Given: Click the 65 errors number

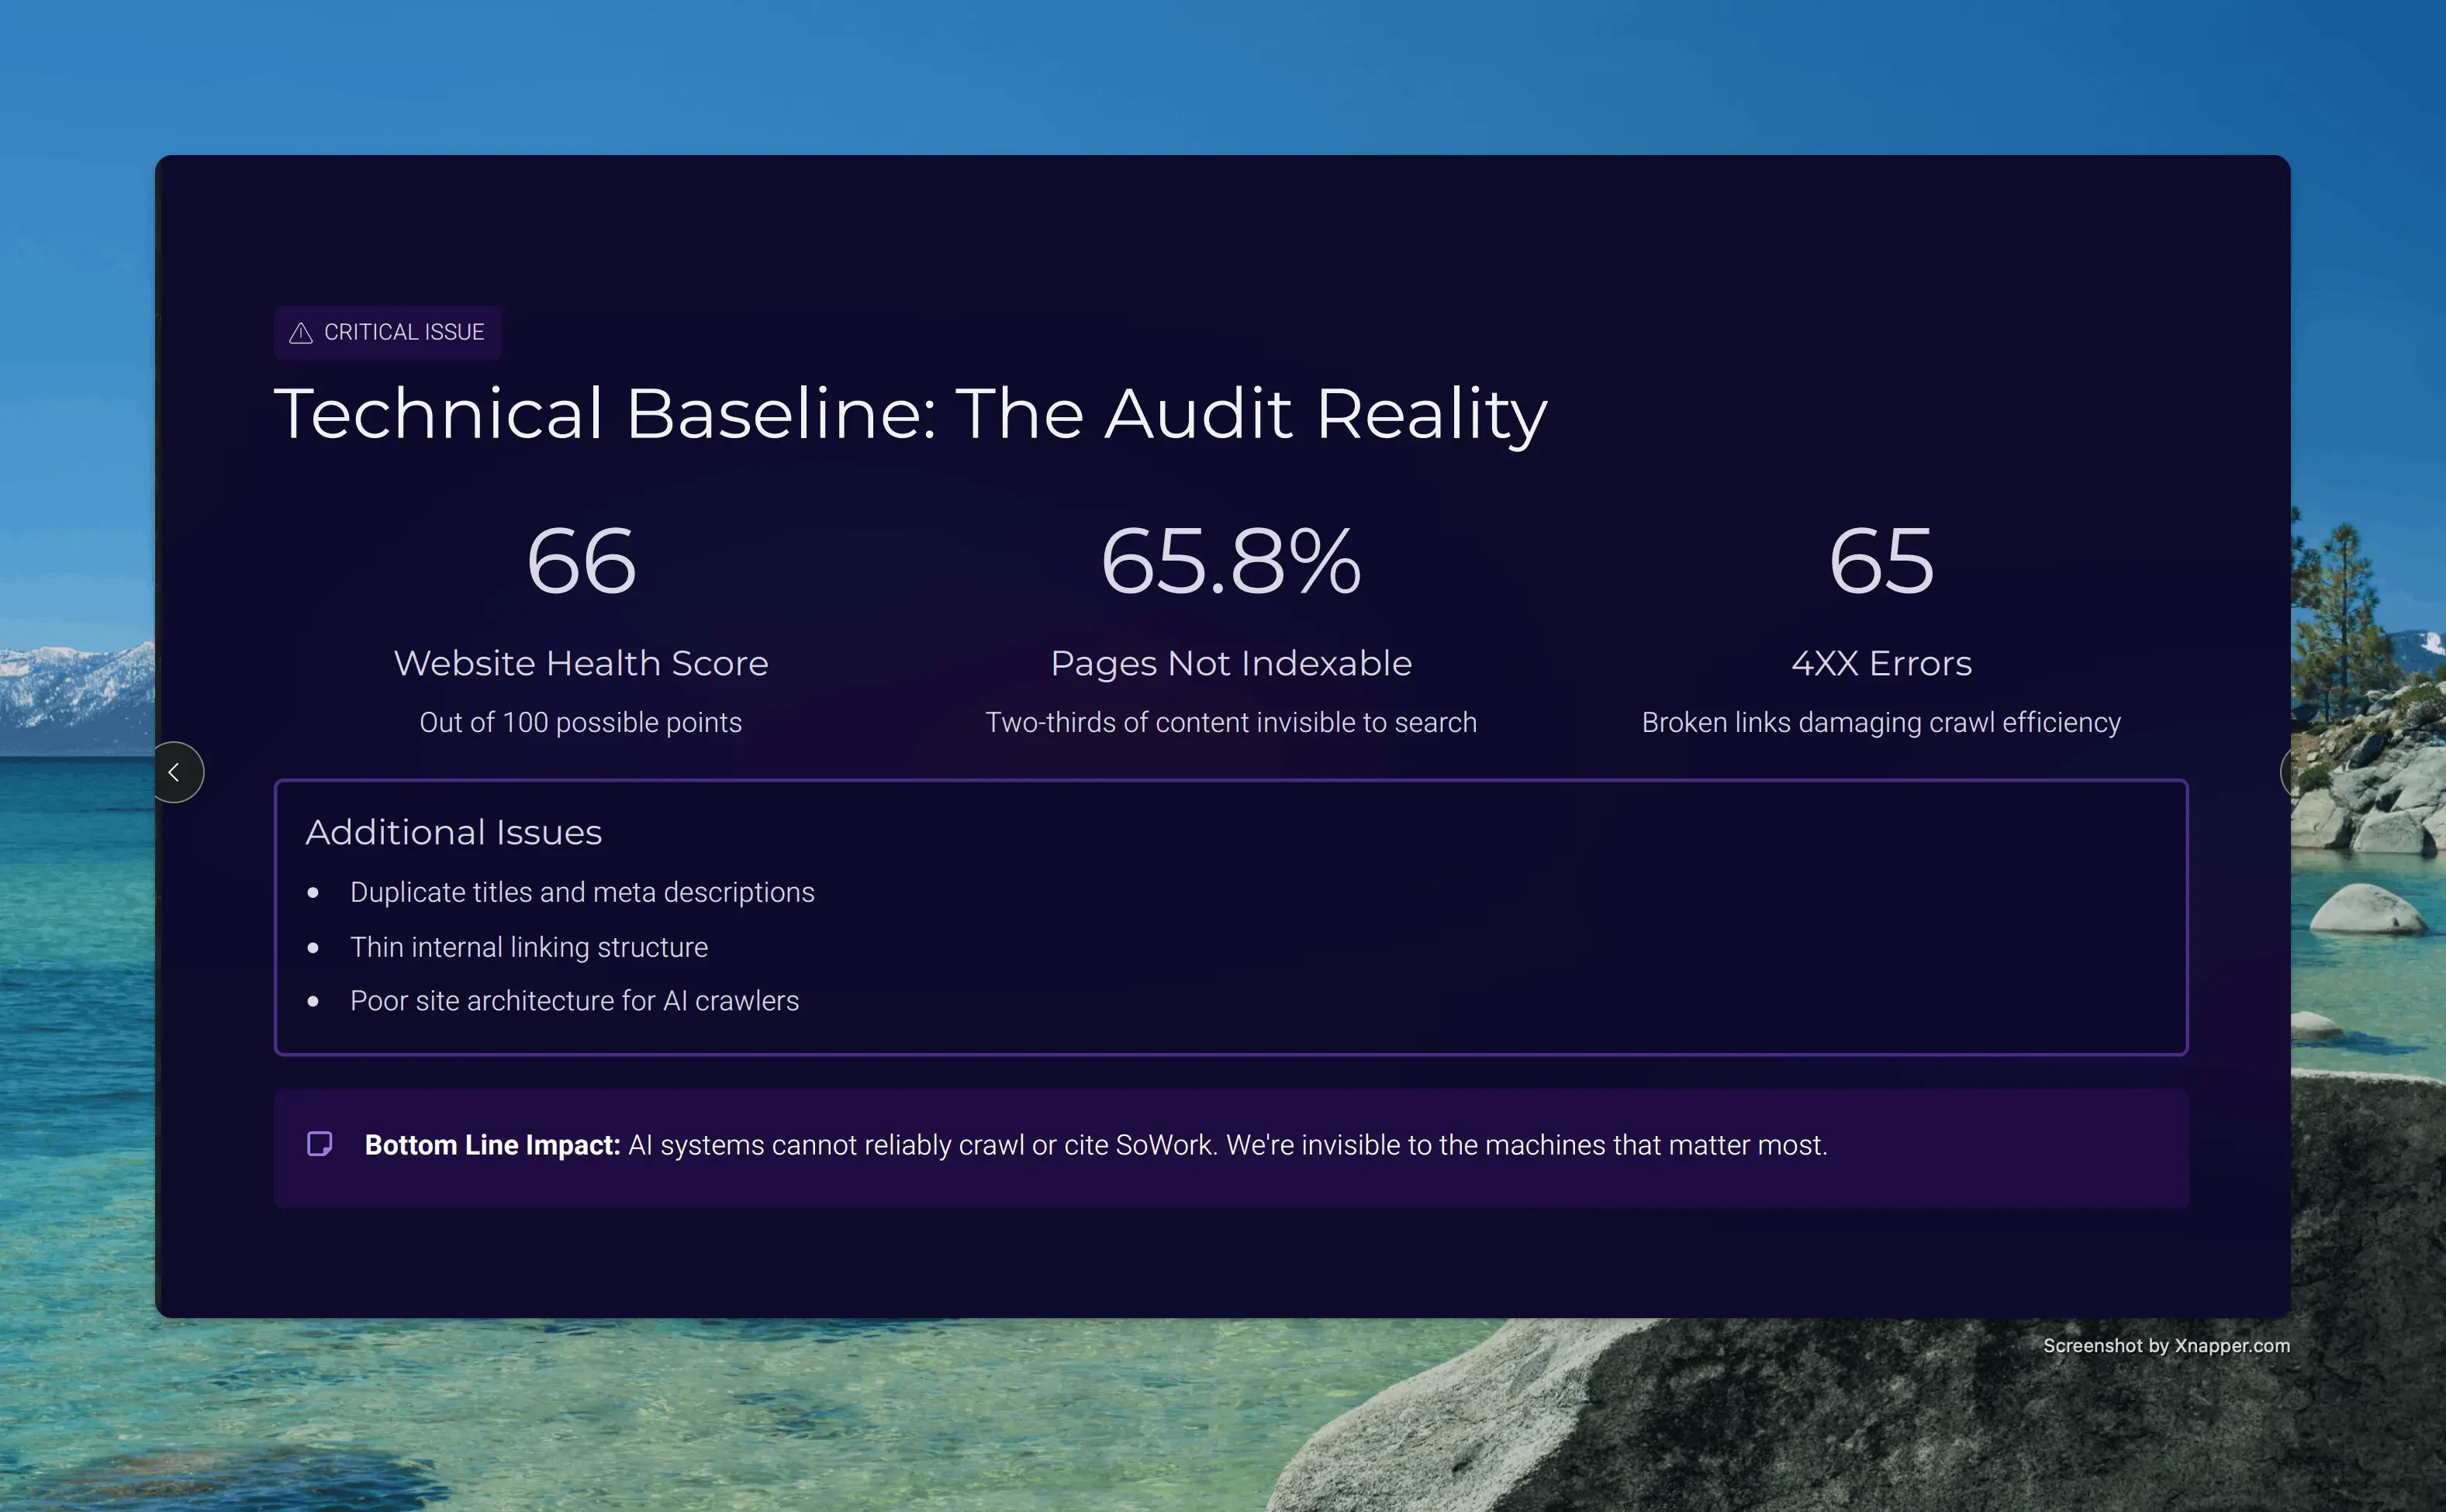Looking at the screenshot, I should tap(1881, 561).
